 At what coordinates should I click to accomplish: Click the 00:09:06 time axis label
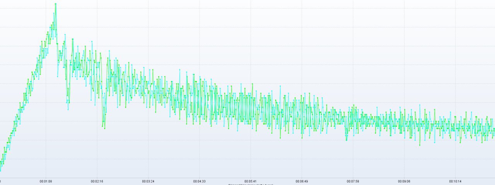pos(404,181)
